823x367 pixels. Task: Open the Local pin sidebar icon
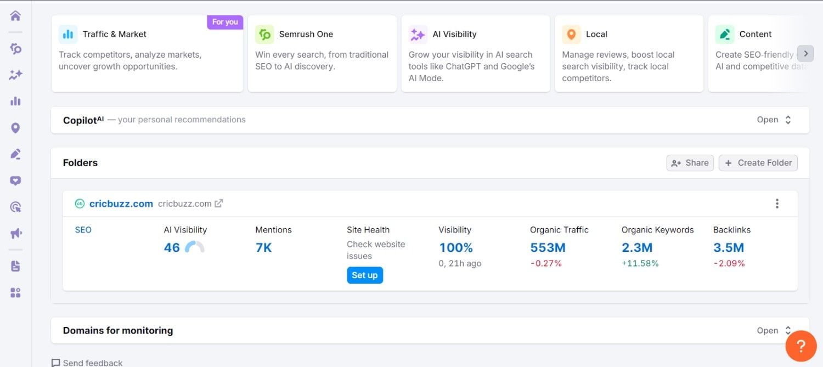(x=15, y=128)
